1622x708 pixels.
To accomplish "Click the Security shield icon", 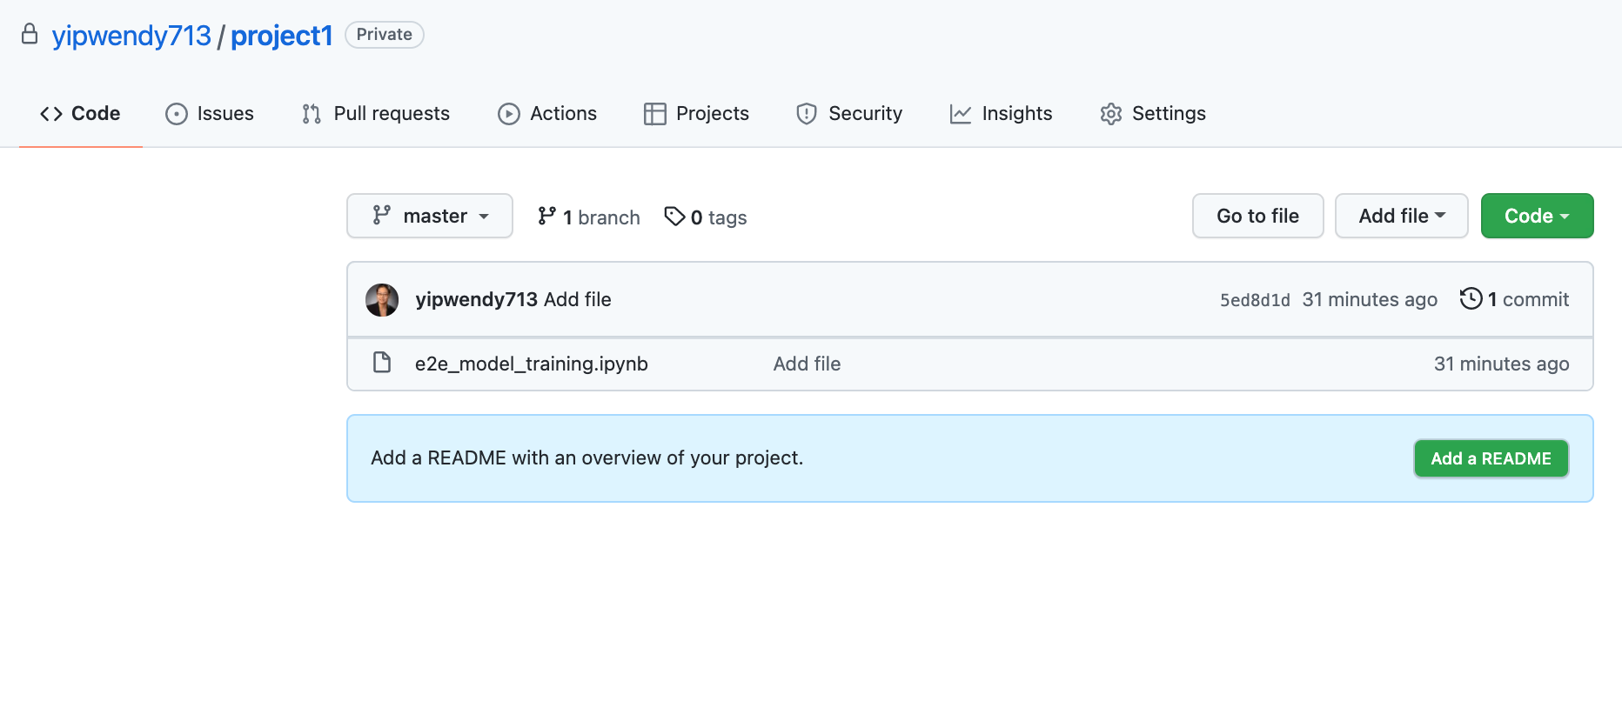I will [x=807, y=114].
